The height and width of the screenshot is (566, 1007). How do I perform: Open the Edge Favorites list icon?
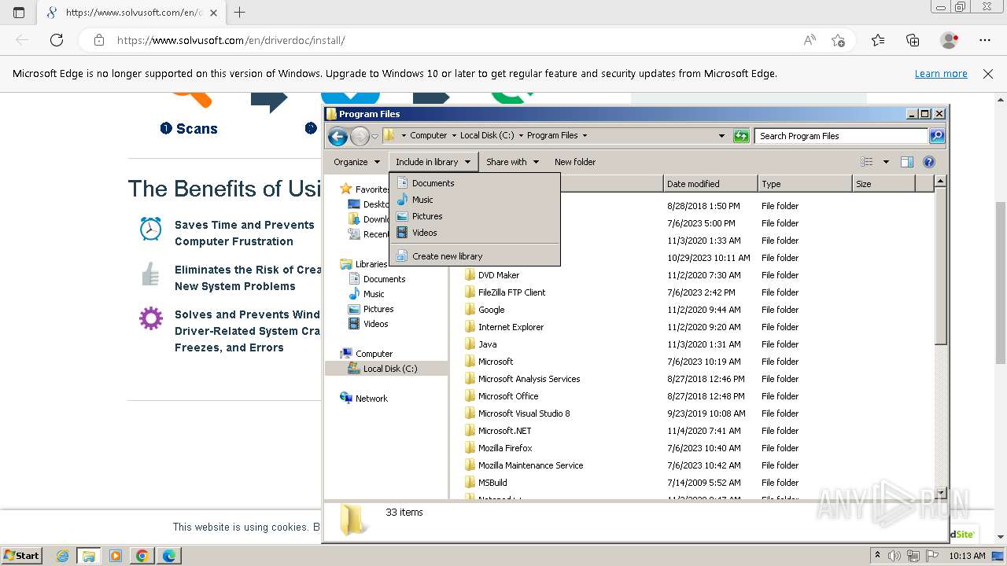[878, 40]
